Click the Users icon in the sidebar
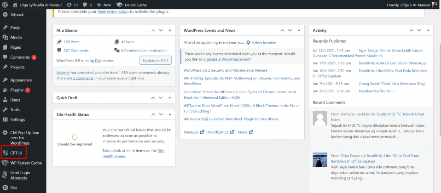This screenshot has height=193, width=441. point(5,100)
